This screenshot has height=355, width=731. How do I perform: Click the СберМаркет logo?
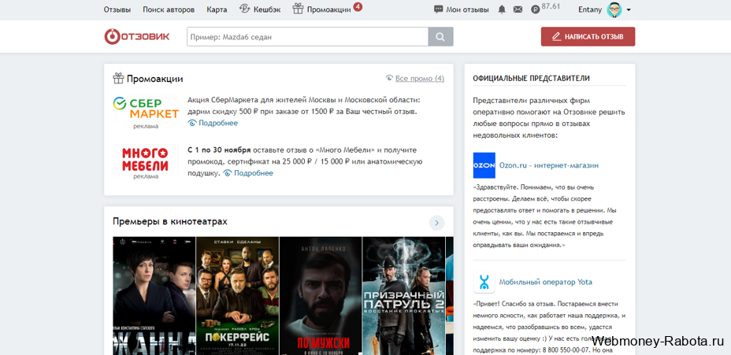146,108
